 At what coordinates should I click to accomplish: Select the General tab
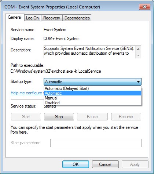15,17
